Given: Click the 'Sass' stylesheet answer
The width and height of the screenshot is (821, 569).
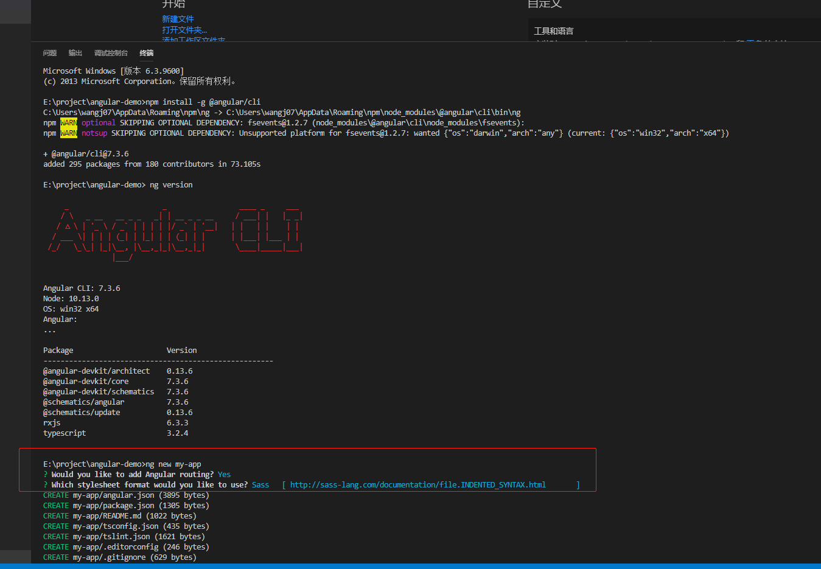Looking at the screenshot, I should 260,485.
